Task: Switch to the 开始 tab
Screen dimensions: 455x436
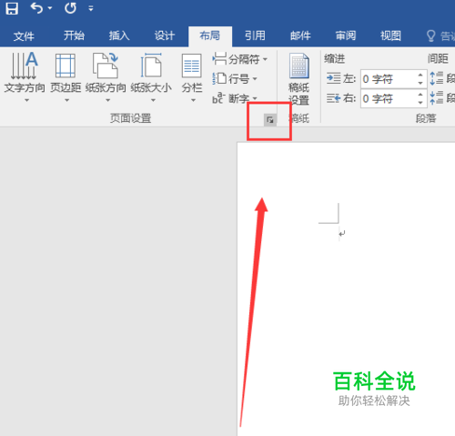Action: (74, 35)
